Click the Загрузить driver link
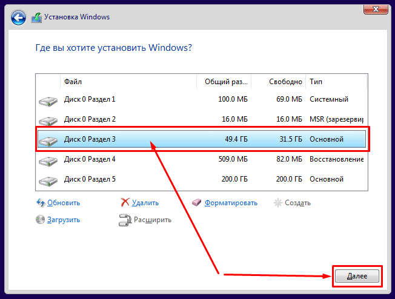 64,220
